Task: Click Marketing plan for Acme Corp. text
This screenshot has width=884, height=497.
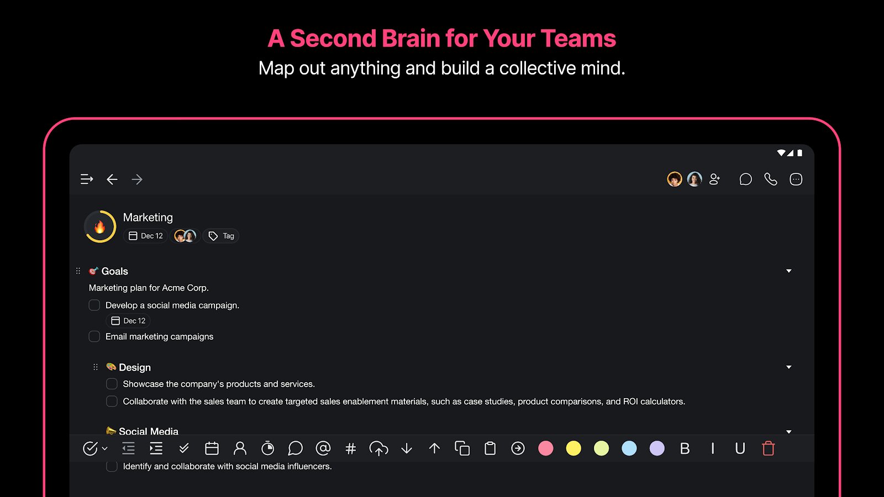Action: pos(149,288)
